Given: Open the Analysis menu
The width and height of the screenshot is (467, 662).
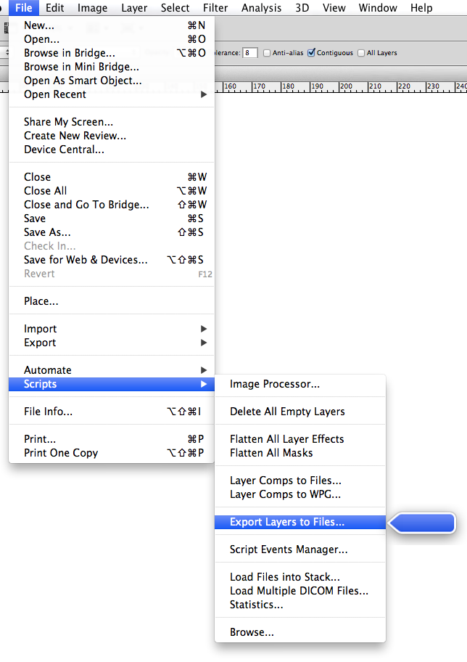Looking at the screenshot, I should click(261, 7).
